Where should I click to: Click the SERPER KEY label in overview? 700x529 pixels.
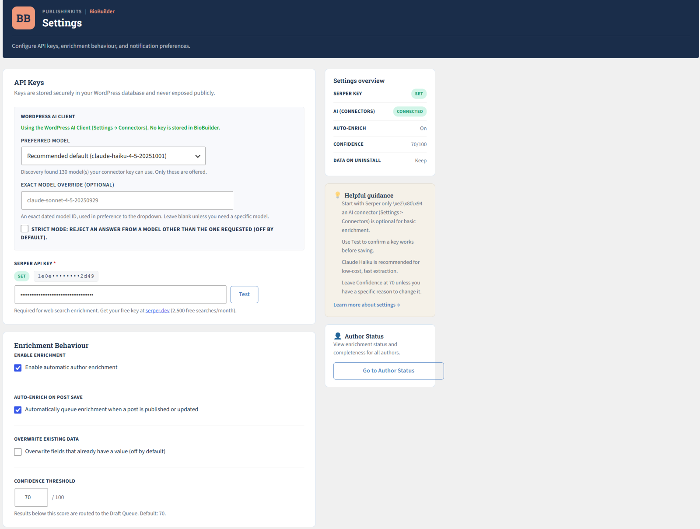pos(348,94)
